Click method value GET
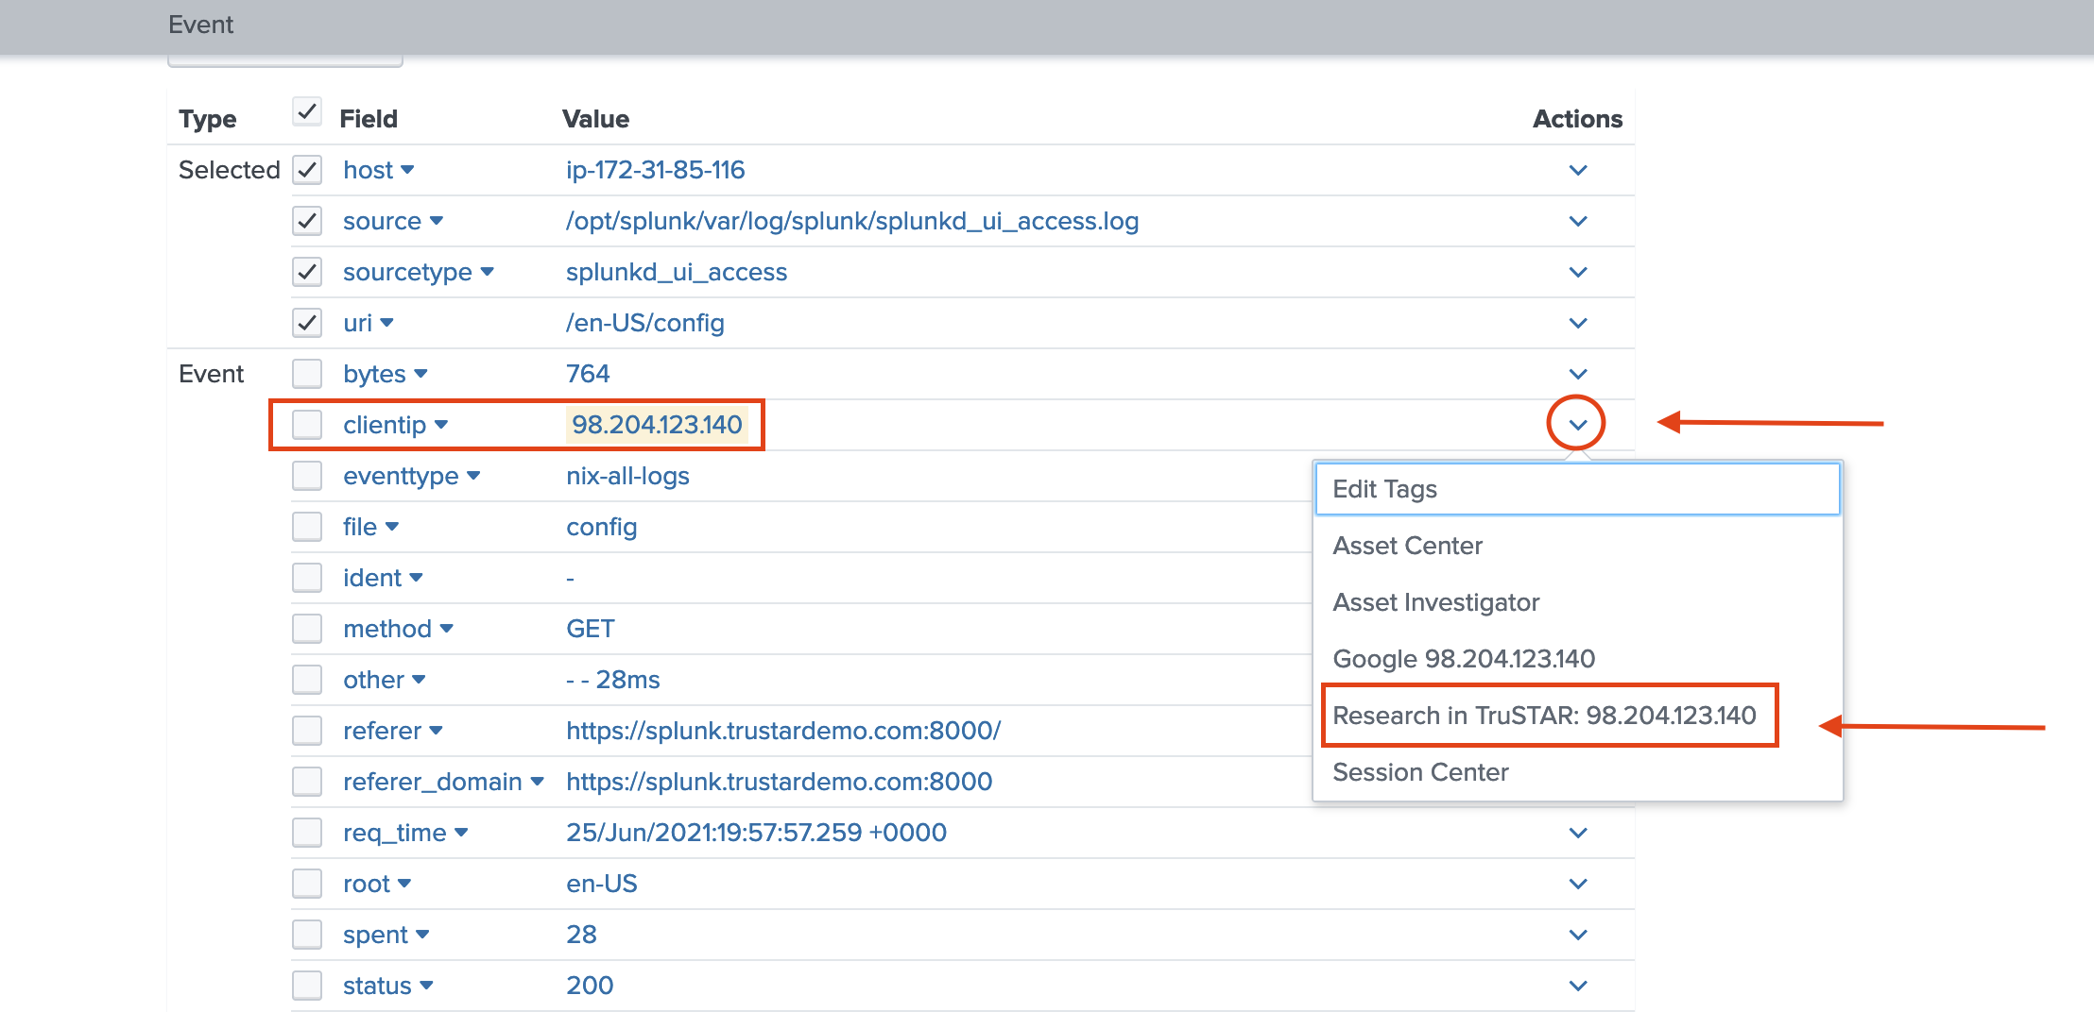 coord(591,629)
